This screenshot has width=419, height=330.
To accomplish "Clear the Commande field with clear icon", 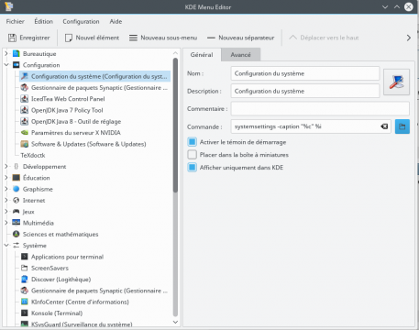I will tap(384, 126).
